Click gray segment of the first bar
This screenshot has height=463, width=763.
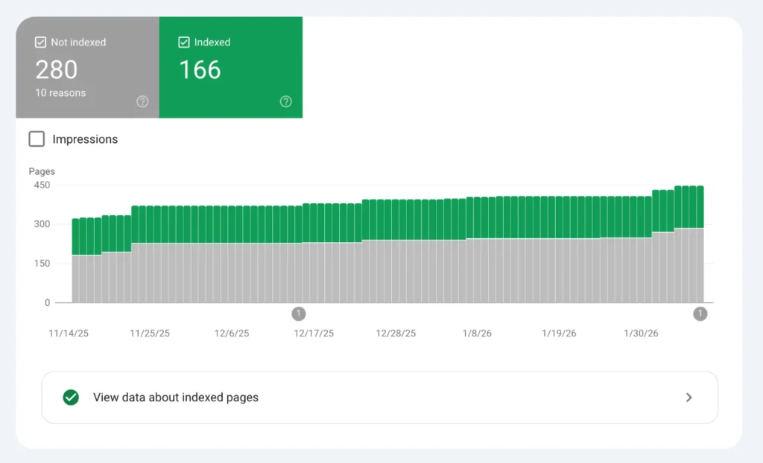pyautogui.click(x=76, y=279)
